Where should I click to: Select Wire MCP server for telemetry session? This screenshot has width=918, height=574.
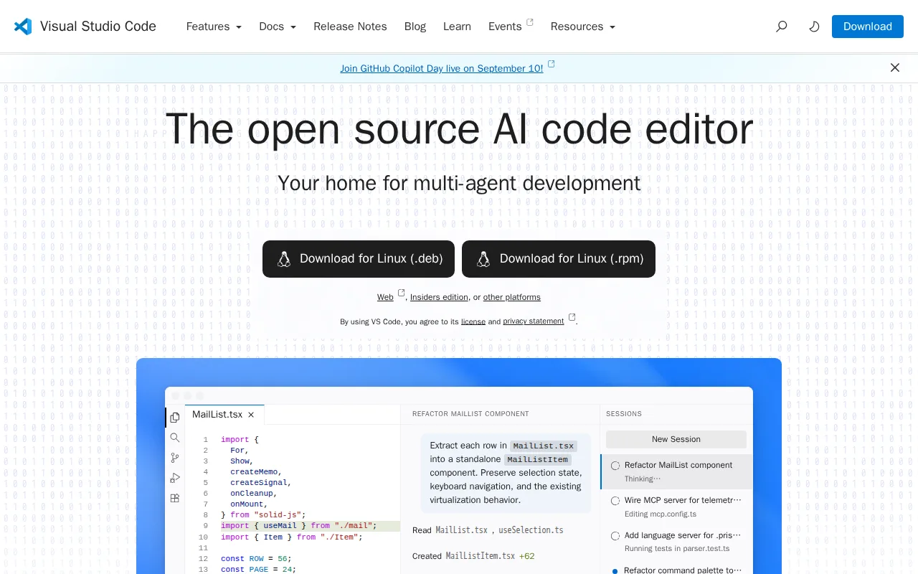(x=676, y=507)
